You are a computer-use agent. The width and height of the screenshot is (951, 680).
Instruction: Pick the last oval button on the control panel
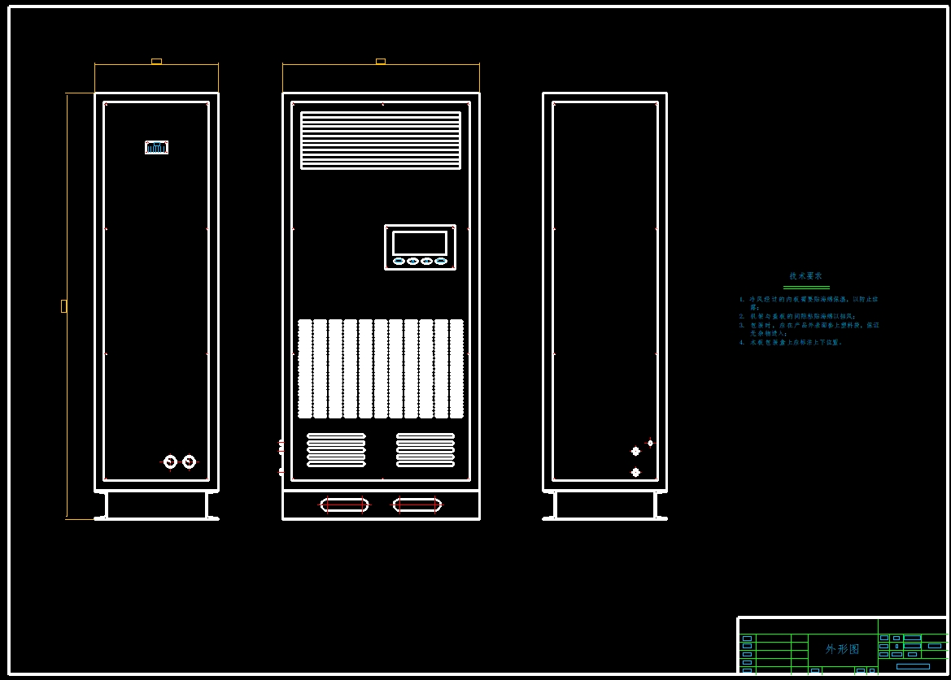441,262
